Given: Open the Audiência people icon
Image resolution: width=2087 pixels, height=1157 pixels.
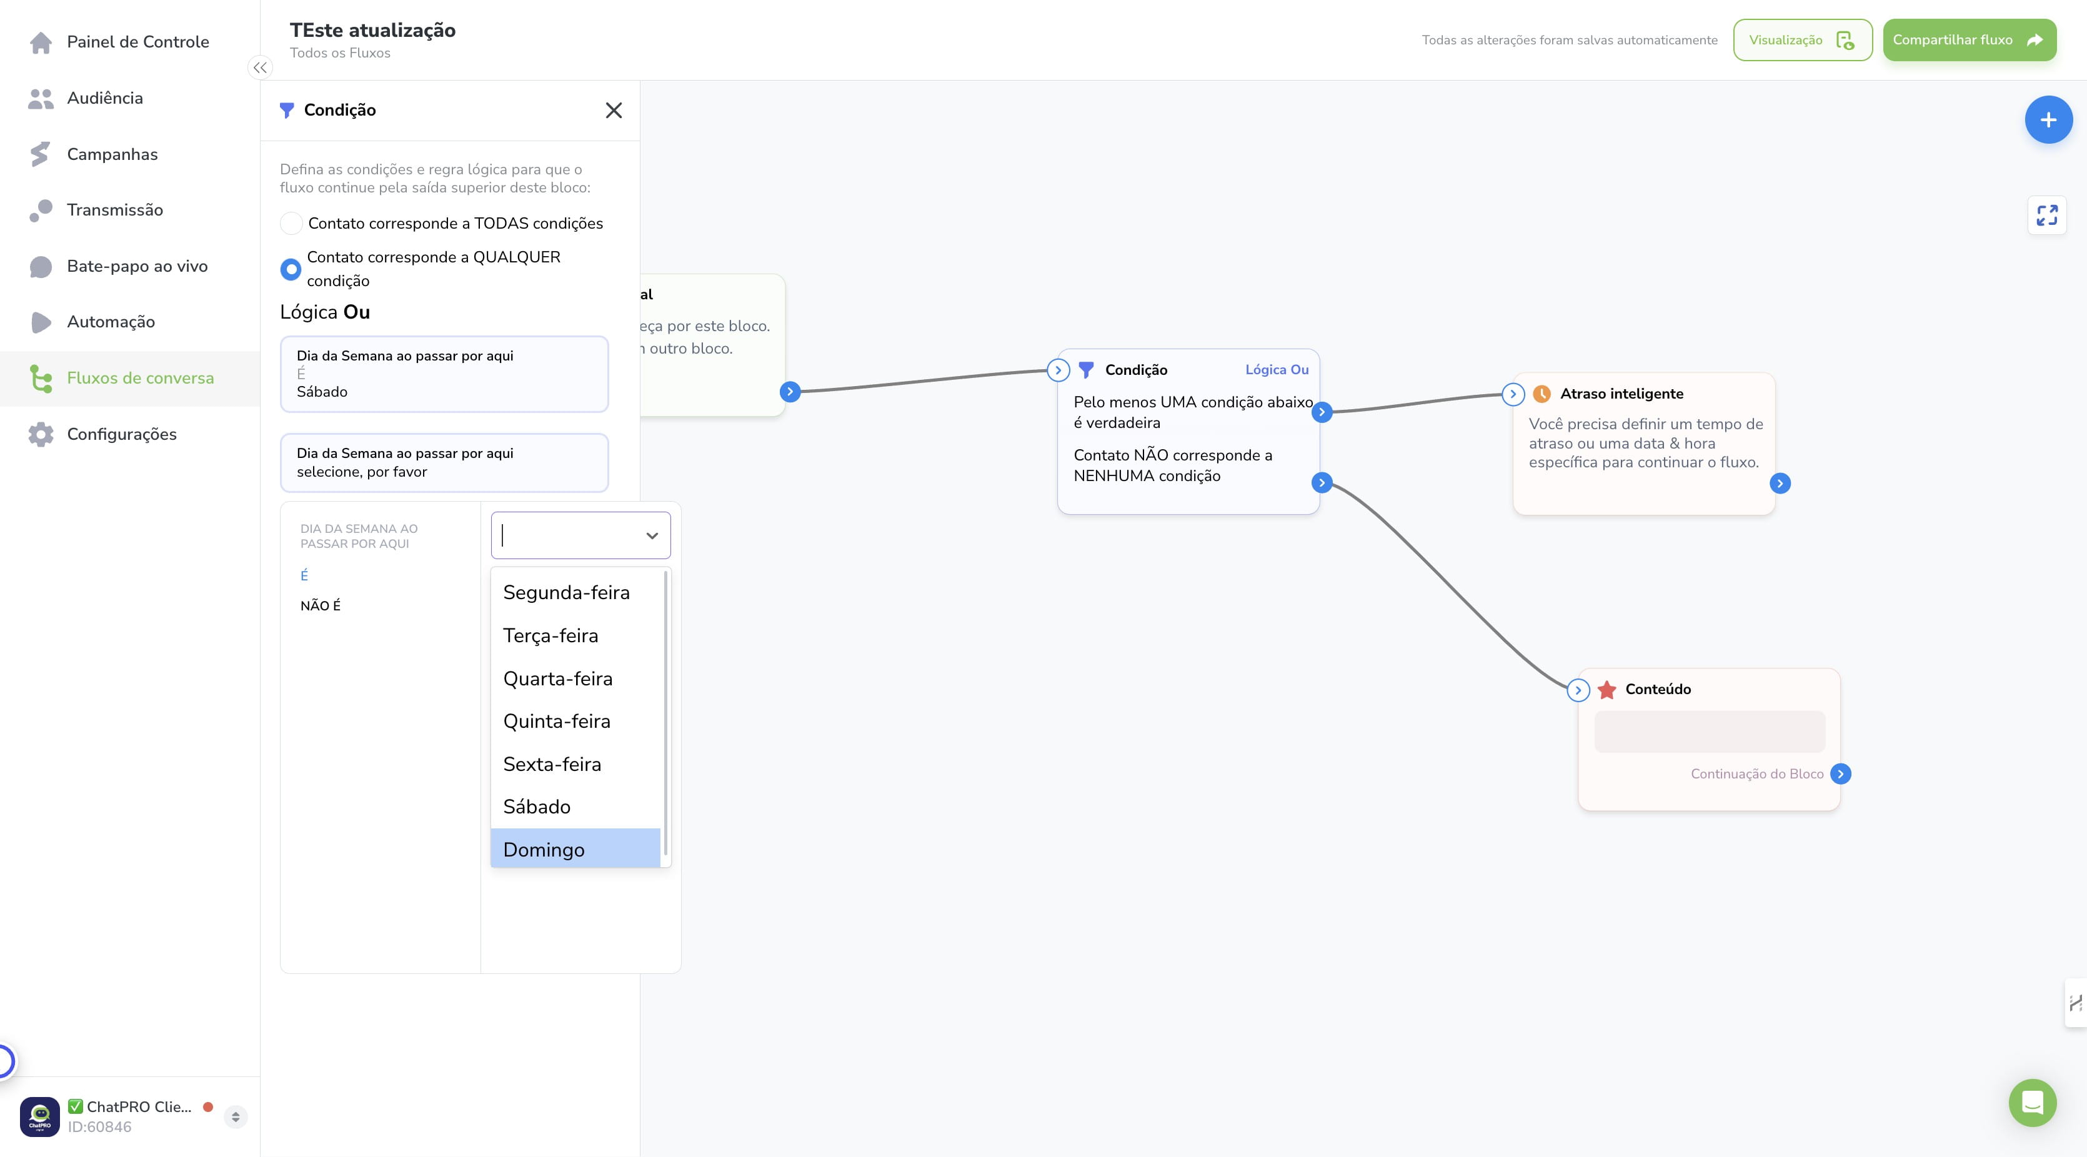Looking at the screenshot, I should pyautogui.click(x=41, y=98).
